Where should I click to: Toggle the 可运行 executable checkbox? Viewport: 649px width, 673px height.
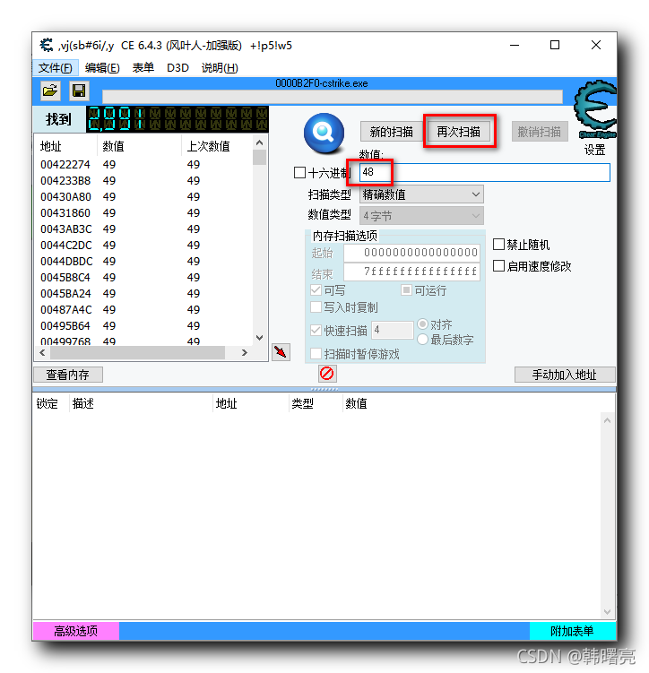[x=406, y=290]
